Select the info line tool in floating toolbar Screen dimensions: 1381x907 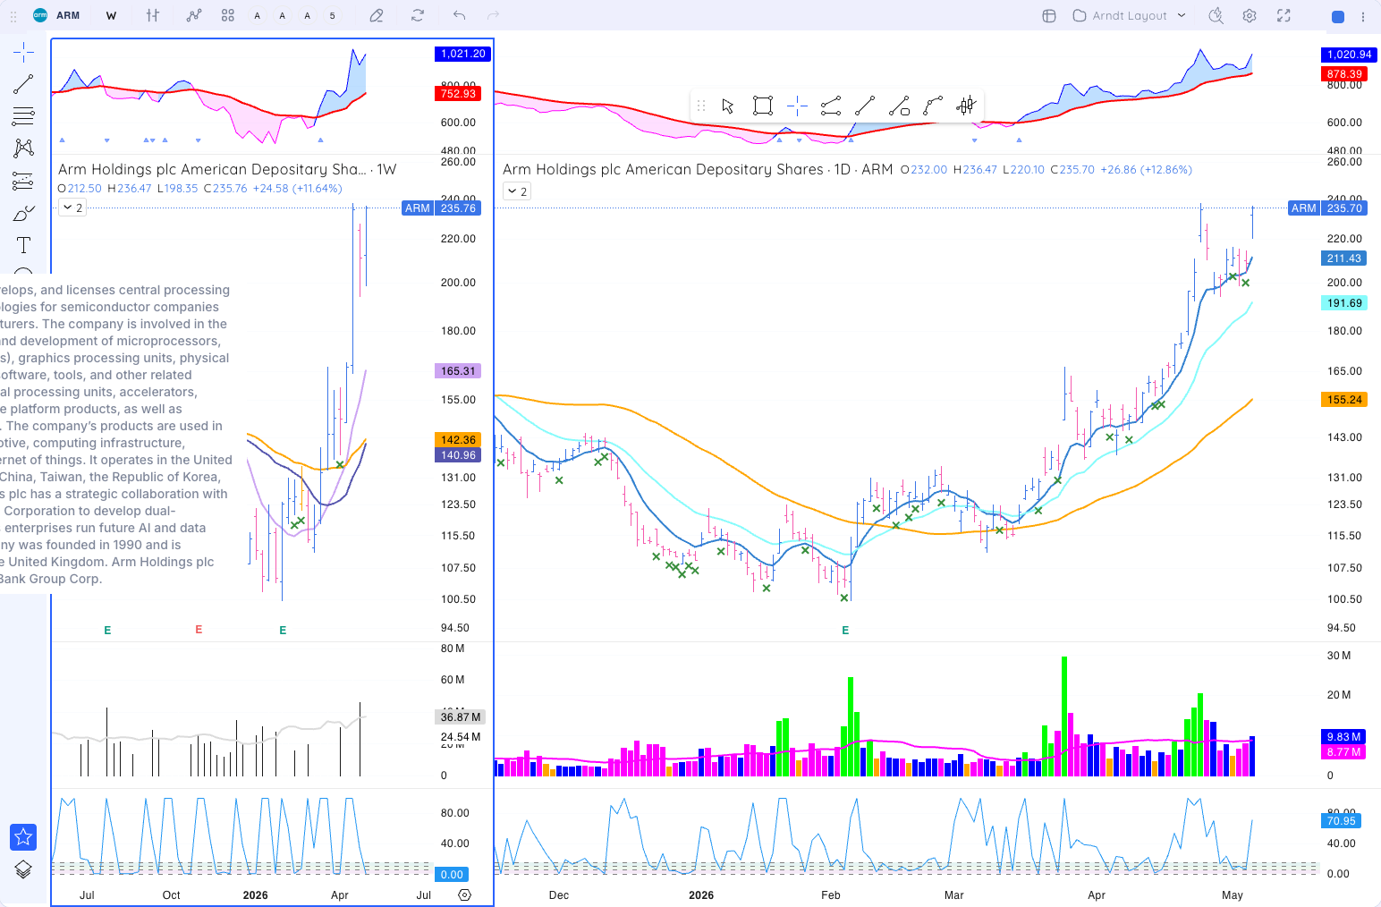pos(899,106)
